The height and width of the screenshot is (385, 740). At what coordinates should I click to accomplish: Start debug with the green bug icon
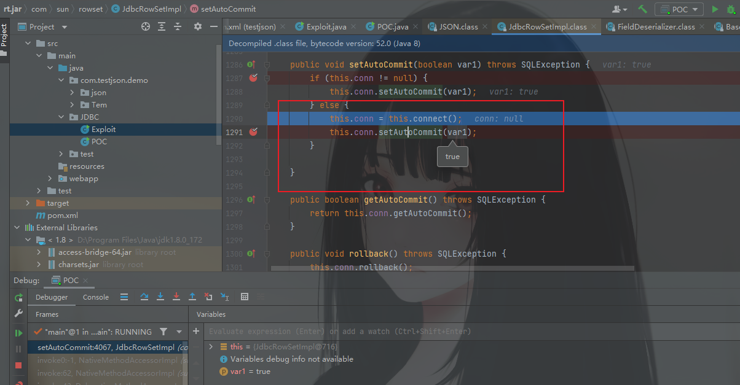731,9
